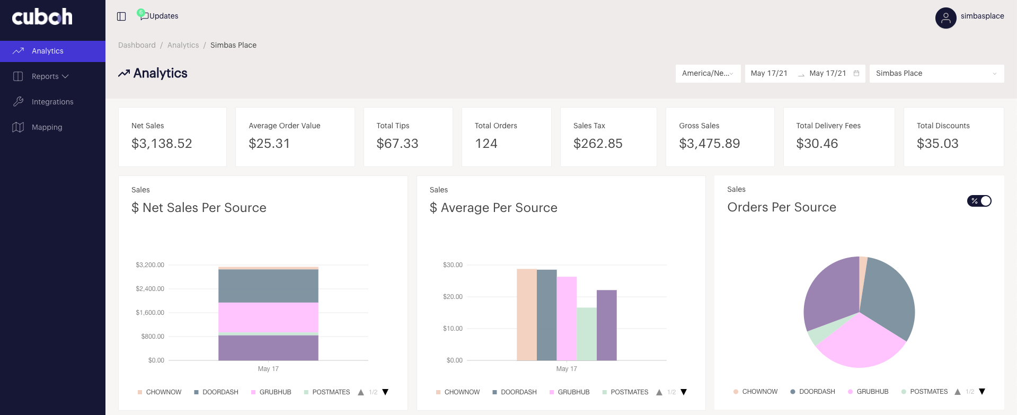Open the Simbas Place location dropdown
This screenshot has height=415, width=1017.
936,74
